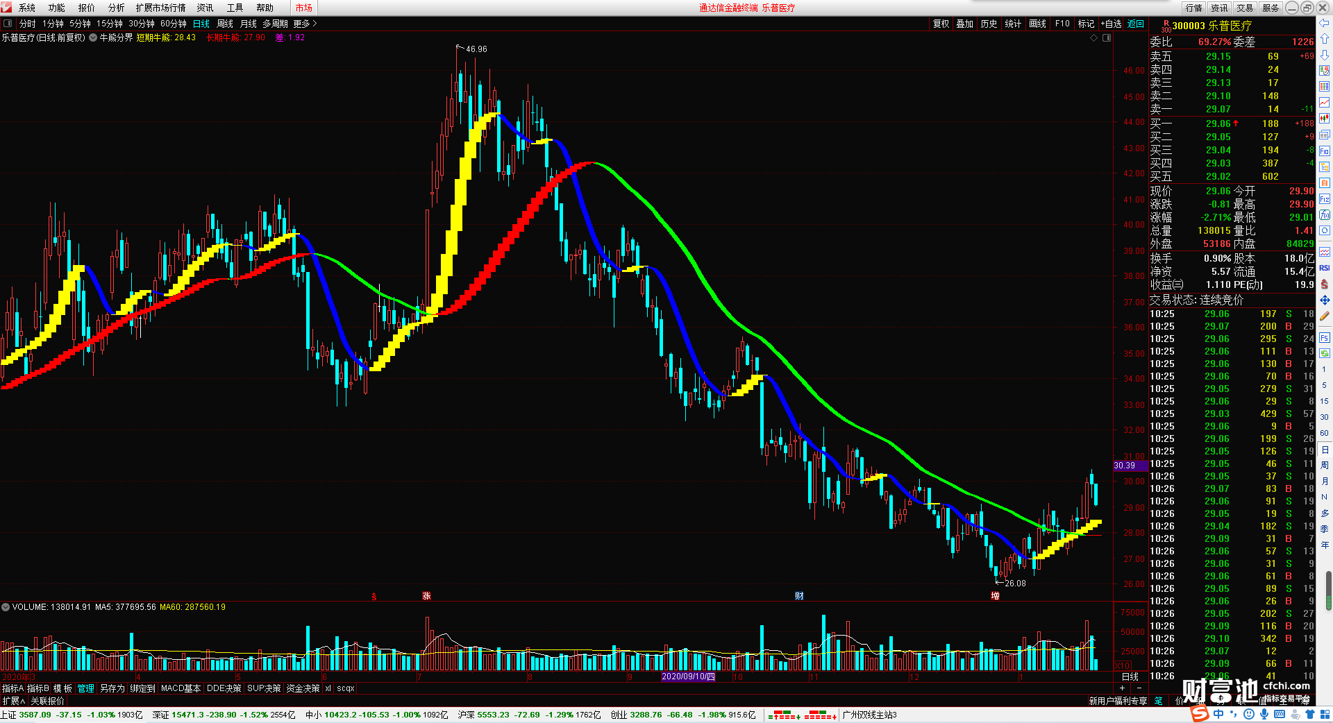
Task: Click the 2020/09/10/四 date marker on time axis
Action: [x=688, y=677]
